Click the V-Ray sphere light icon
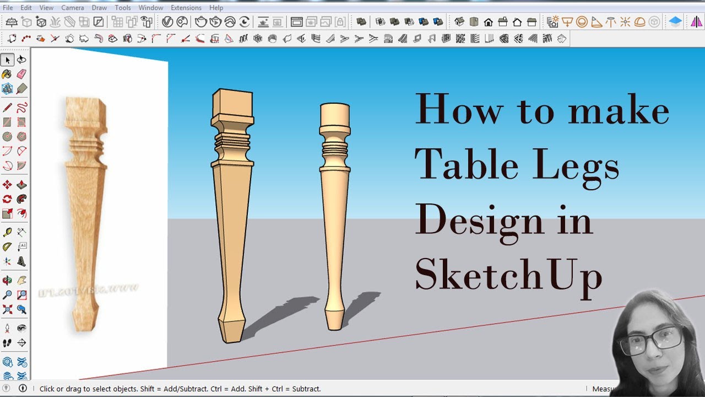Viewport: 705px width, 397px height. (582, 22)
